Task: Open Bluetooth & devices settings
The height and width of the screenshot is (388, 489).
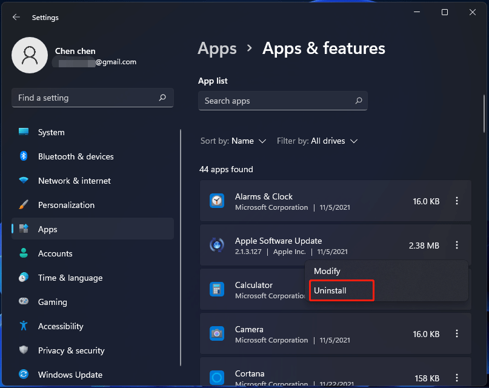Action: pyautogui.click(x=93, y=156)
